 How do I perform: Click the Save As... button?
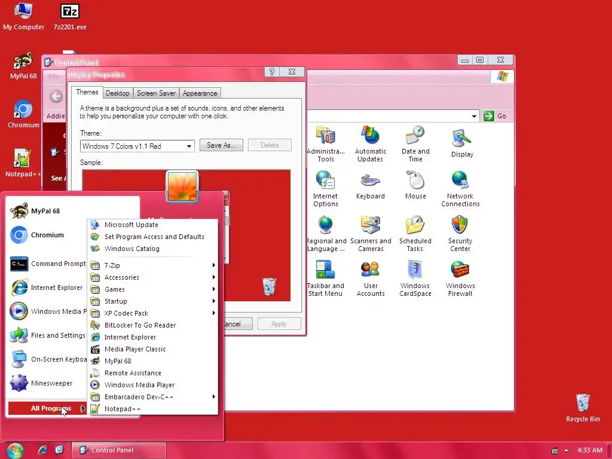pyautogui.click(x=221, y=145)
